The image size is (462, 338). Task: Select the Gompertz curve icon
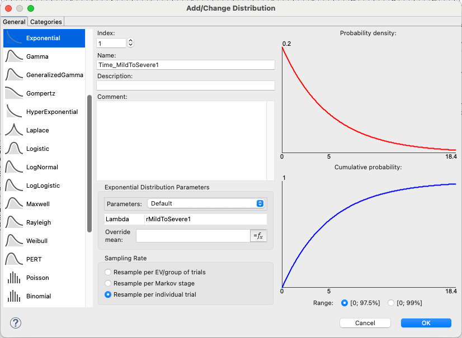click(x=14, y=93)
